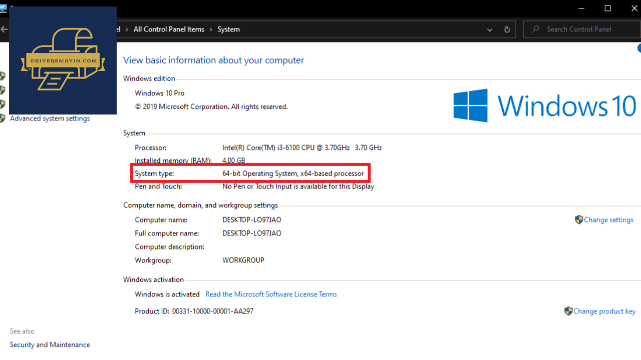Screen dimensions: 641x360
Task: Click the "Computer name, domain, and workgroup settings" heading
Action: pos(201,205)
